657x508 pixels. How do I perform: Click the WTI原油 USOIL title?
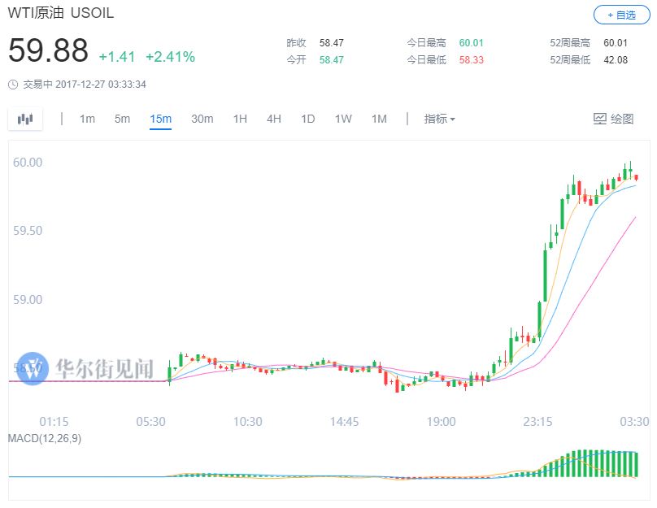61,14
